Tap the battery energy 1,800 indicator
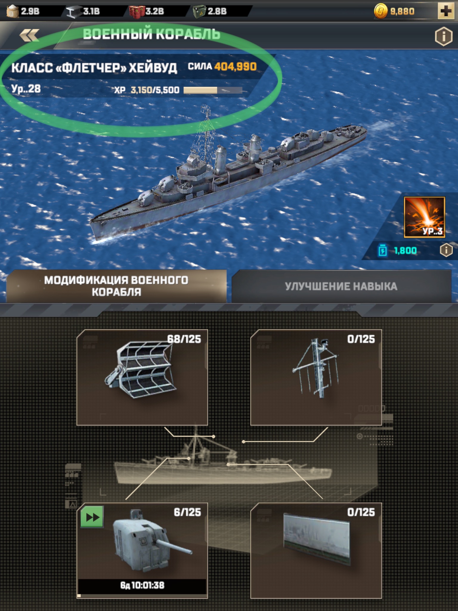 [x=397, y=250]
